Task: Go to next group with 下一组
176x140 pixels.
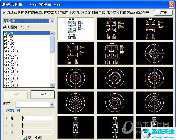Action: coord(43,95)
